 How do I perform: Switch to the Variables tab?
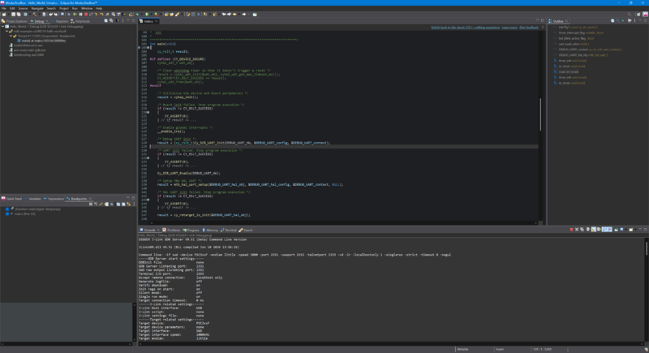tap(32, 199)
